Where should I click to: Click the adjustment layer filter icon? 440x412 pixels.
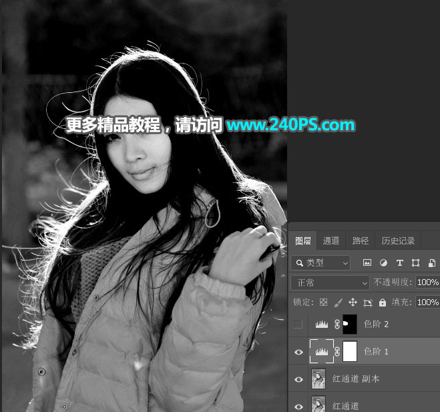[383, 262]
